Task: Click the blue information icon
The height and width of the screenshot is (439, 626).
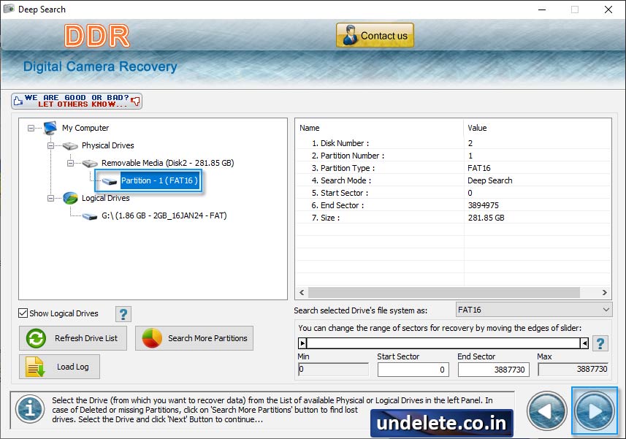Action: [30, 409]
